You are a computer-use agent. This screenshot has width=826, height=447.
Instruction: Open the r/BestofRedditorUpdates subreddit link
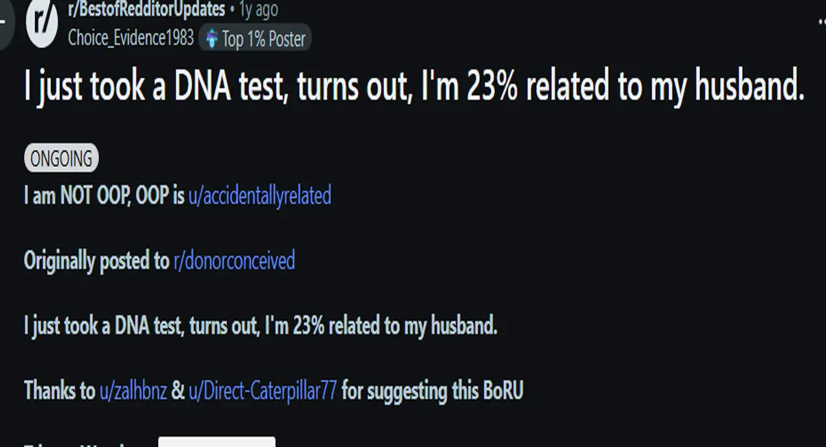pyautogui.click(x=147, y=10)
